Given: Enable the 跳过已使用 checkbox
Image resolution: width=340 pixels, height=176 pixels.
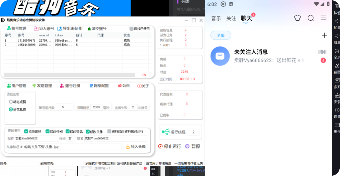Looking at the screenshot, I should [131, 29].
